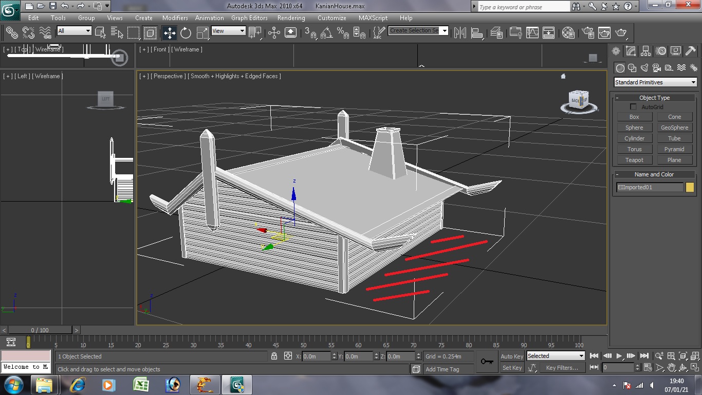702x395 pixels.
Task: Open the Modifiers menu
Action: coord(175,17)
